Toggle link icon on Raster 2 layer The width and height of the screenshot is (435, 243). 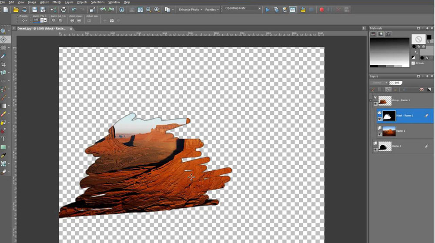coord(426,146)
